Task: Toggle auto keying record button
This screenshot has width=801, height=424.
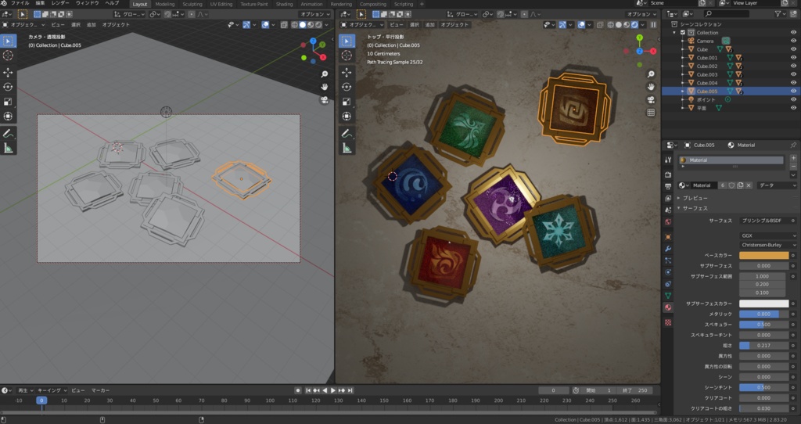Action: pyautogui.click(x=298, y=390)
